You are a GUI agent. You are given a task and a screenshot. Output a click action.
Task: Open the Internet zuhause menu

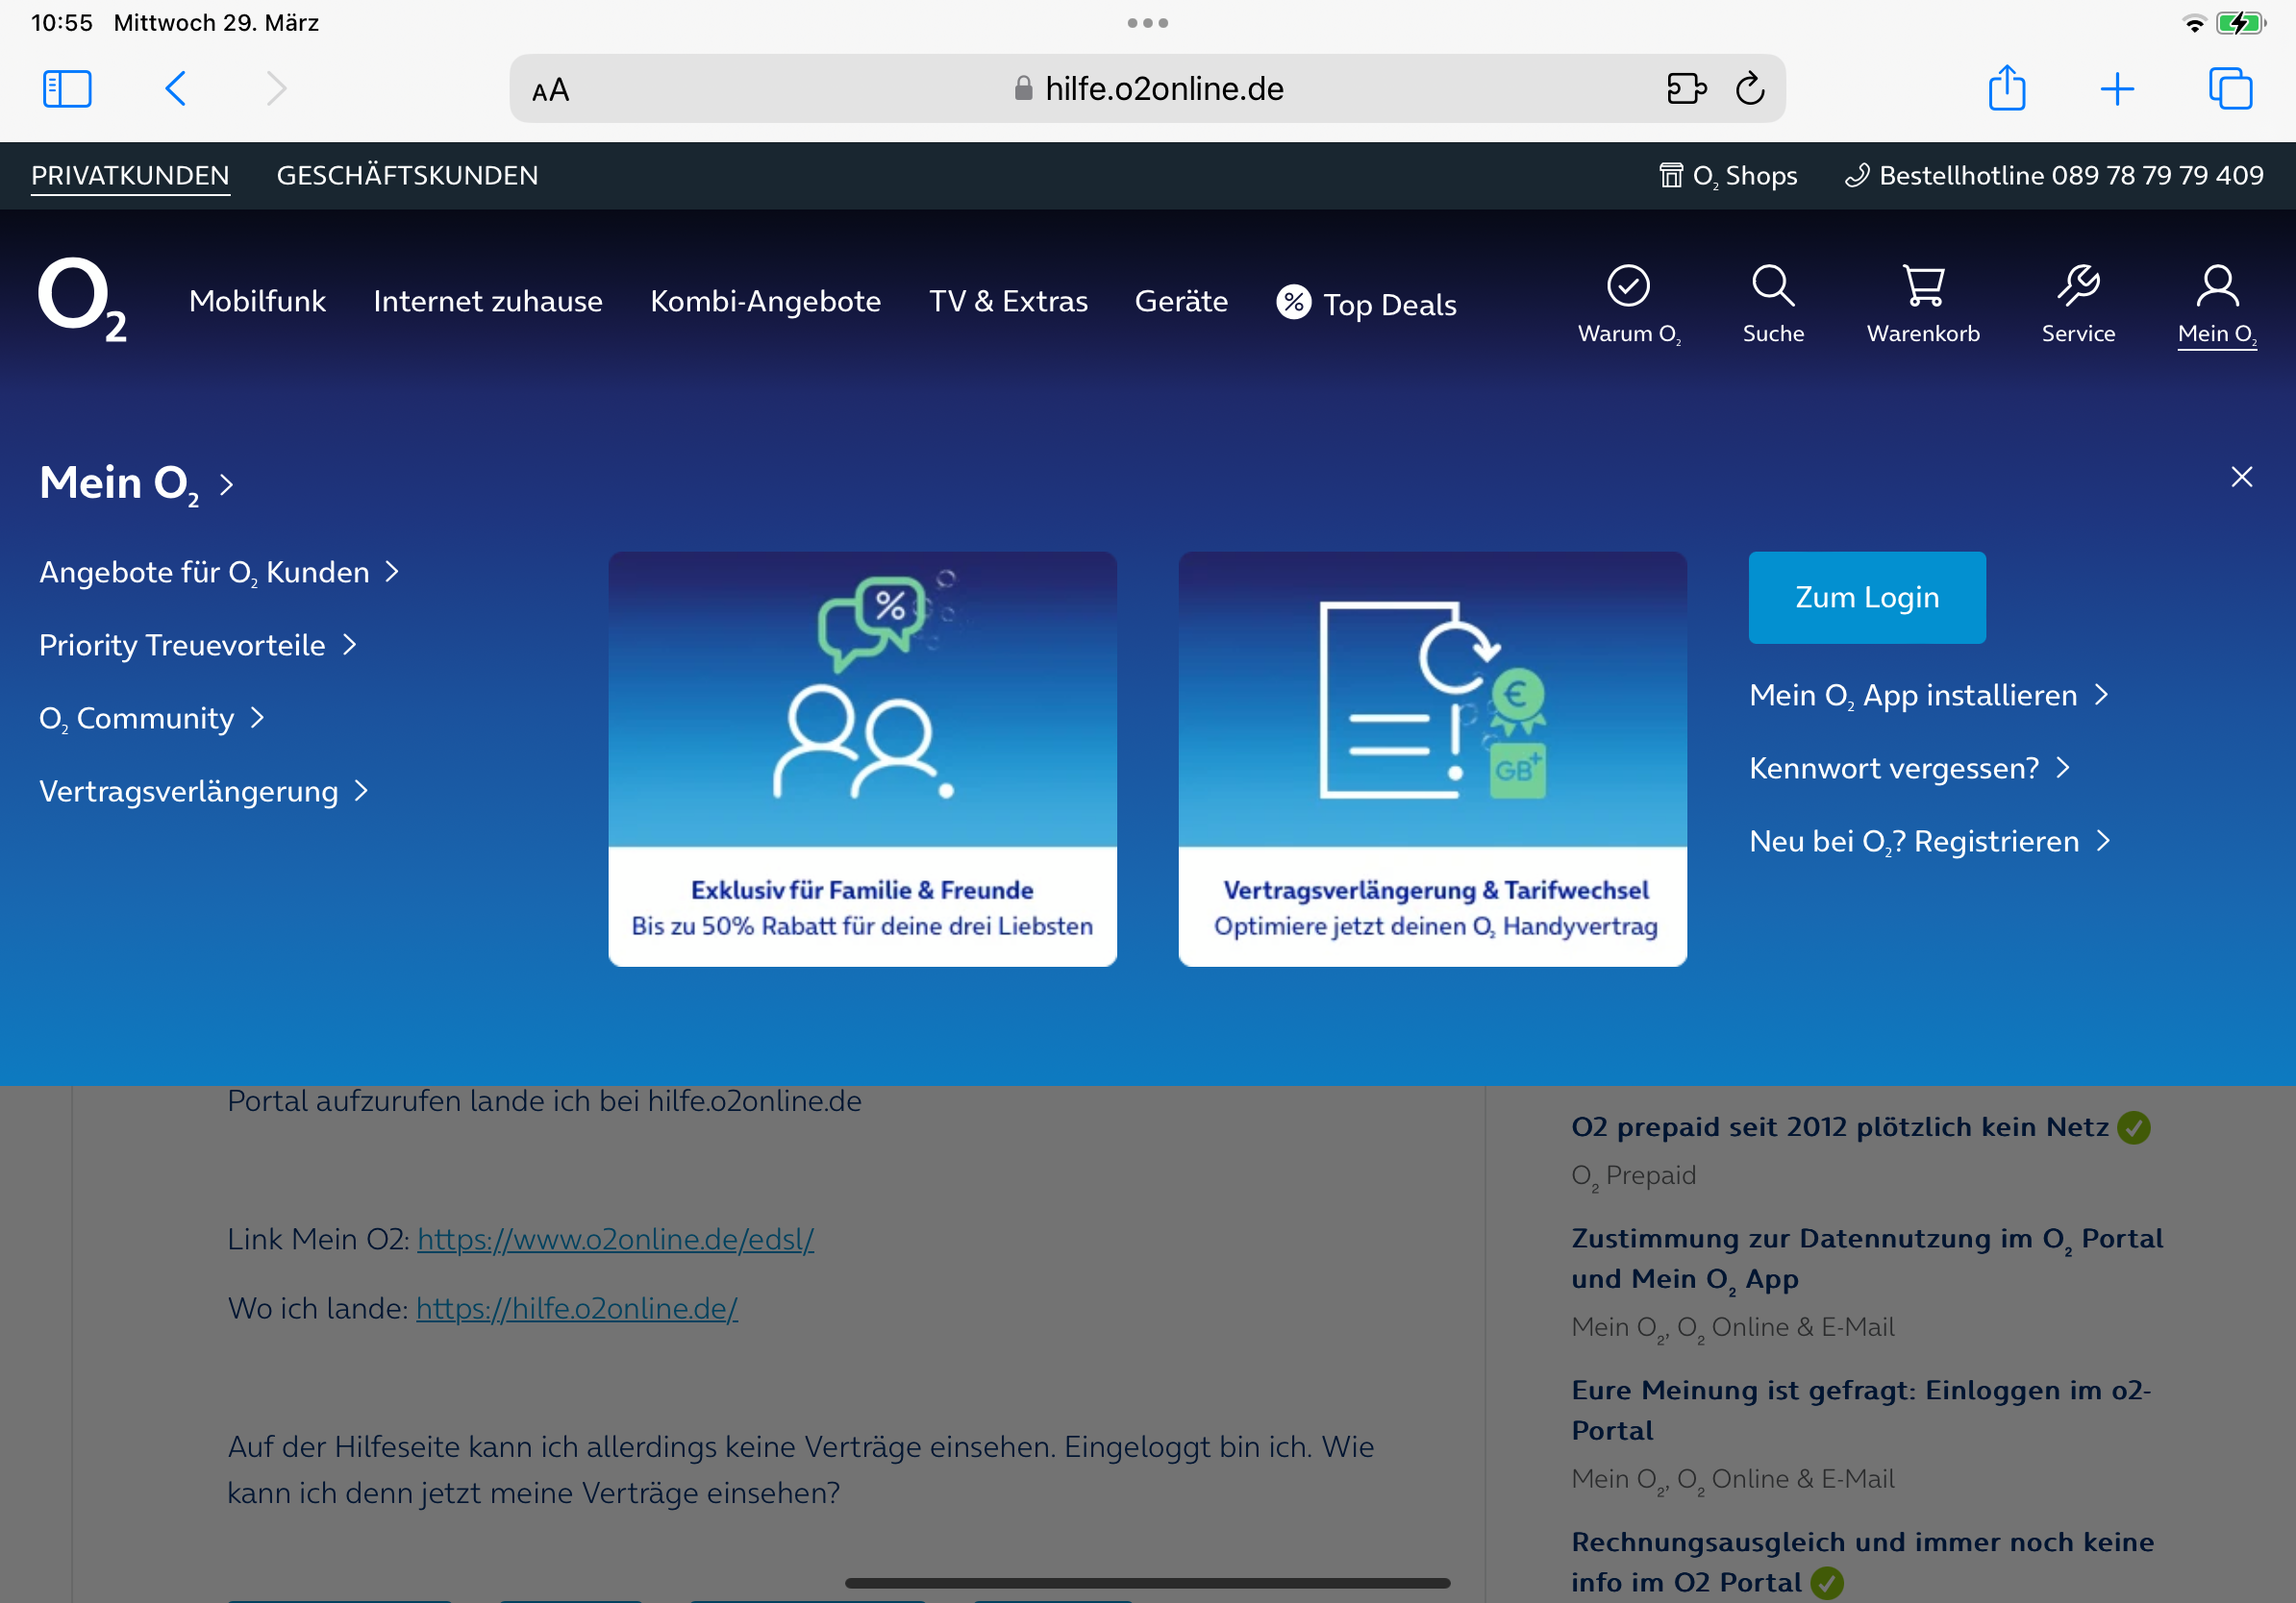click(488, 301)
